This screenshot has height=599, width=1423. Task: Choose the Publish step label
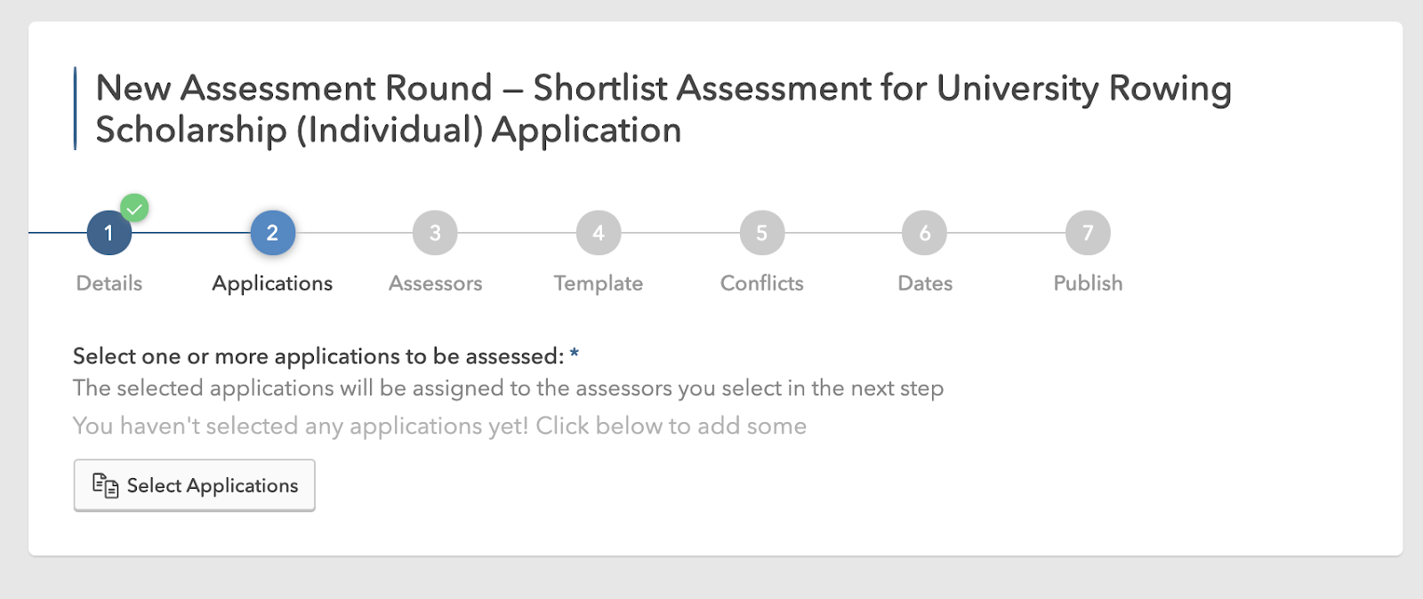(1088, 284)
